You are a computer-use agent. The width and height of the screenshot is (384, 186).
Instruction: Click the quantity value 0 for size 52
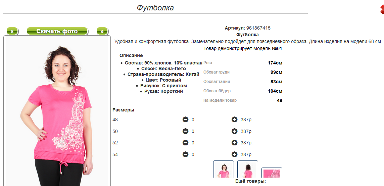click(x=193, y=143)
